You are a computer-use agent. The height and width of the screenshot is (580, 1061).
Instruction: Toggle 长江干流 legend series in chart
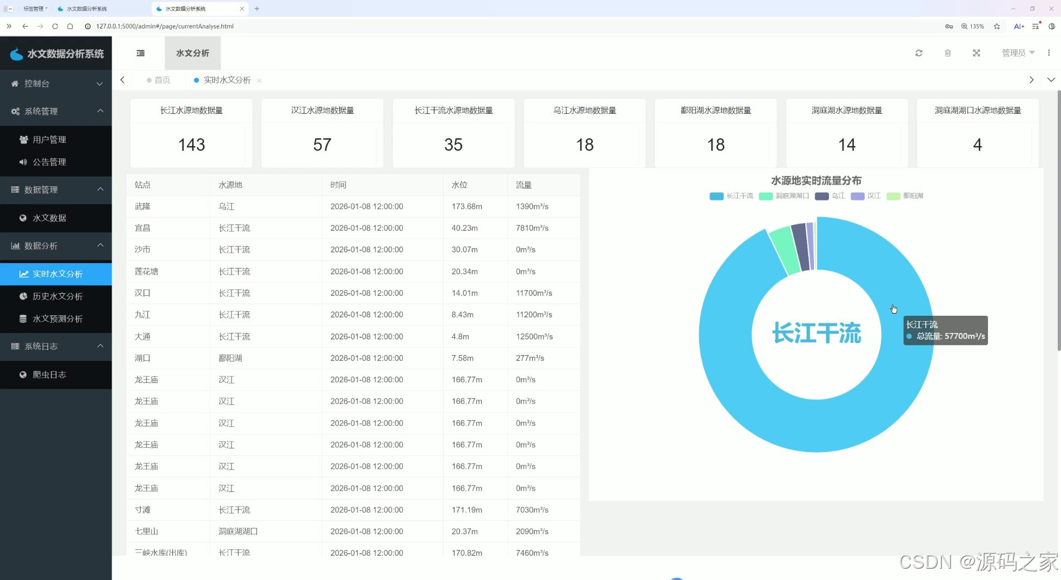(731, 196)
